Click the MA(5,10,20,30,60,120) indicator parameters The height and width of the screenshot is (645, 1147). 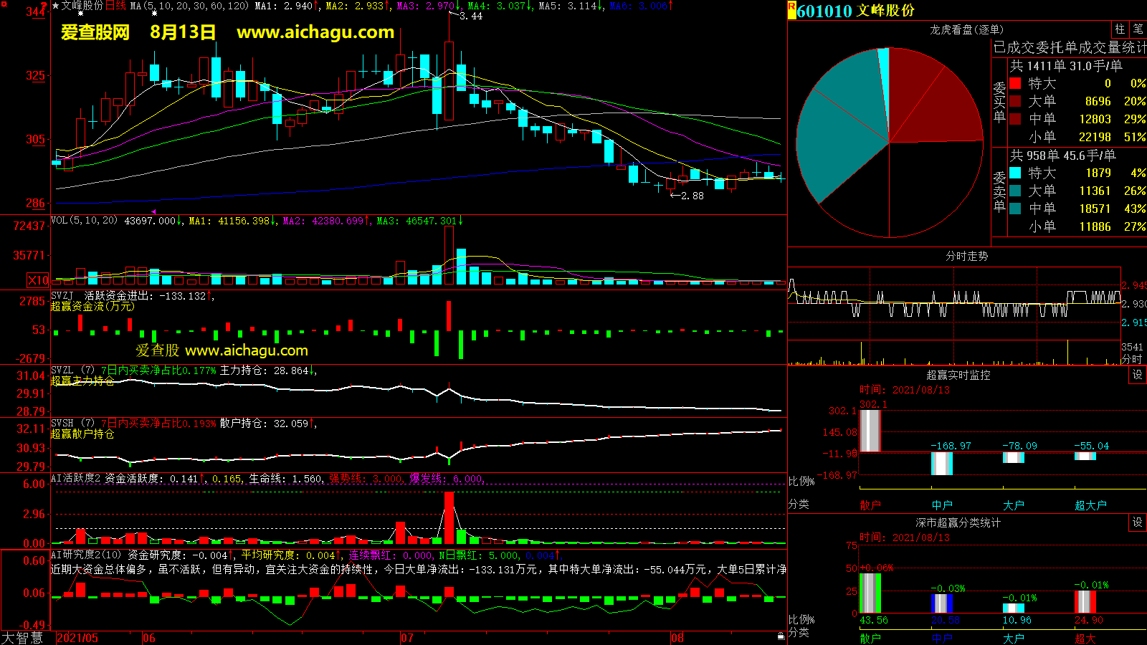tap(189, 6)
